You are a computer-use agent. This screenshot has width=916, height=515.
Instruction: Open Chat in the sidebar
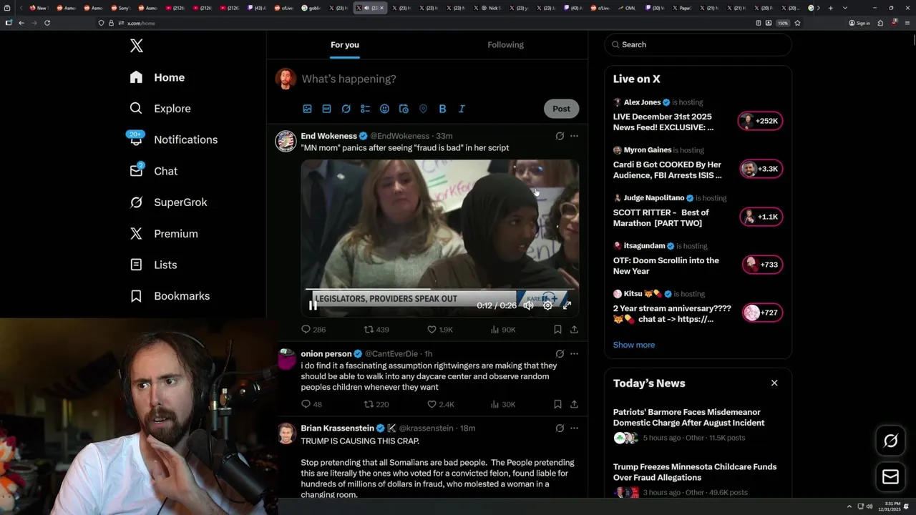[x=153, y=171]
